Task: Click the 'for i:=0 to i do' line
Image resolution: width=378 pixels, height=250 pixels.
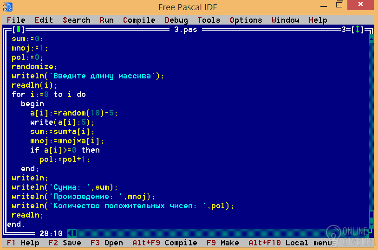Action: [49, 94]
